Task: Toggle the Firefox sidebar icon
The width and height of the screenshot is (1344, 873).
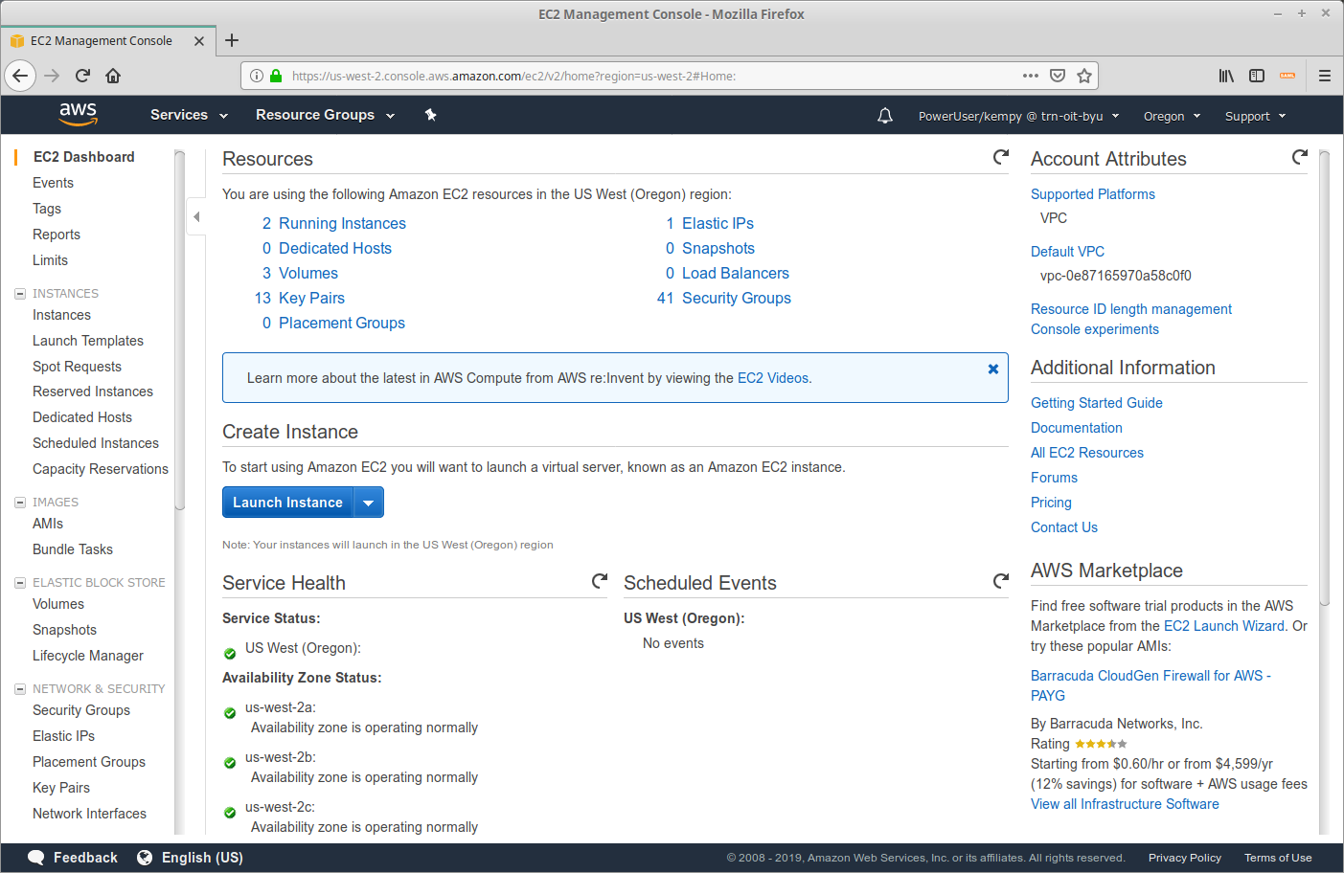Action: pyautogui.click(x=1257, y=76)
